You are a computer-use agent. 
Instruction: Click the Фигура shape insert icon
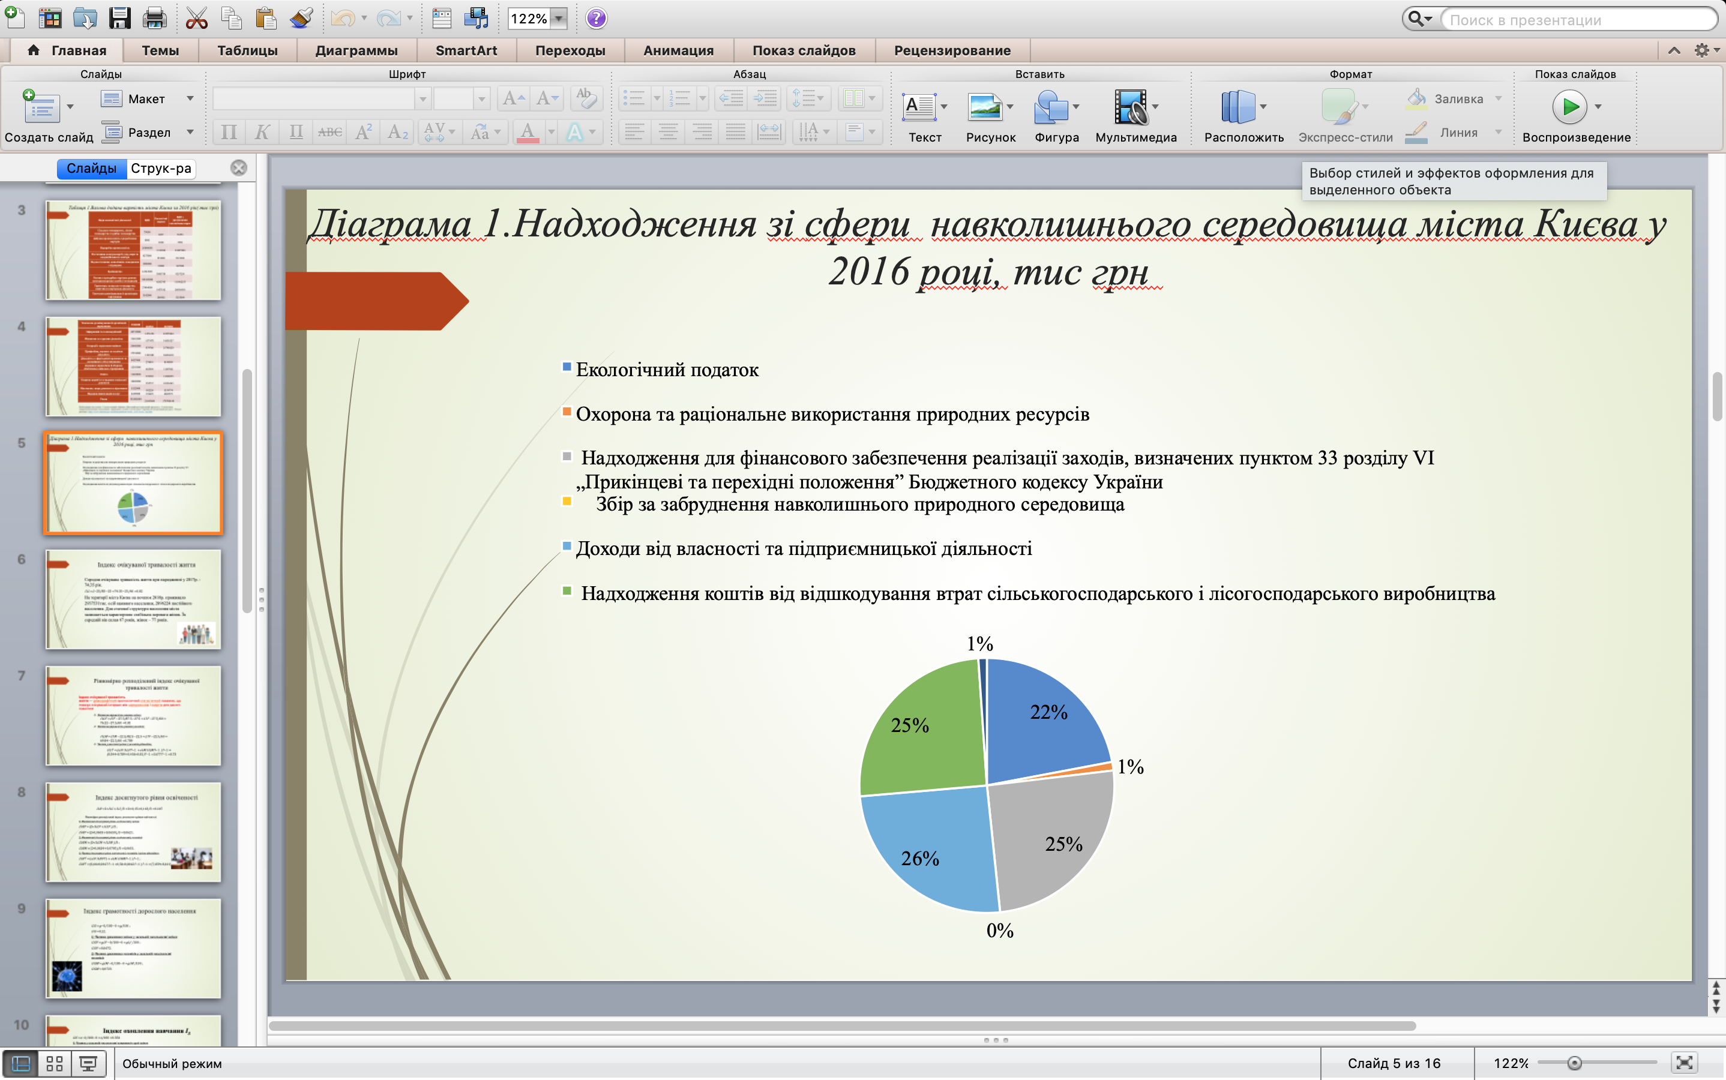coord(1050,107)
